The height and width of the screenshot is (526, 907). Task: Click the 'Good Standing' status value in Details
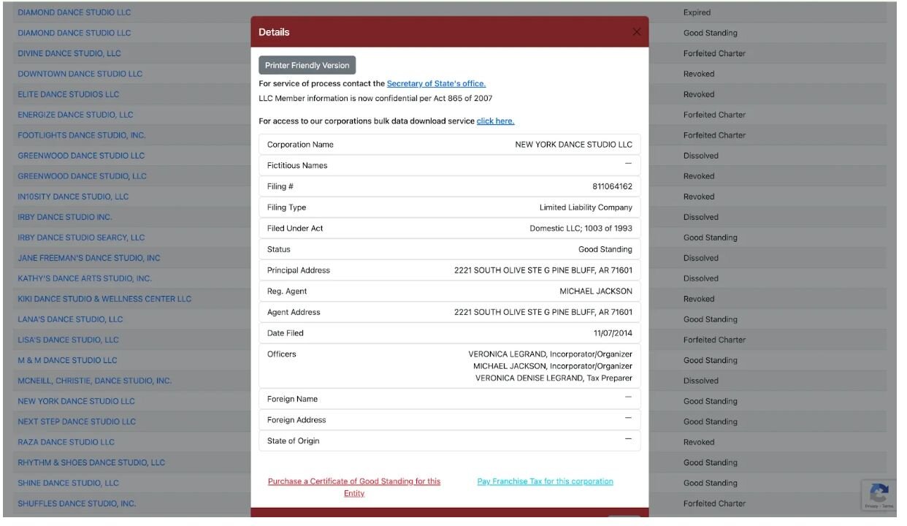pyautogui.click(x=605, y=249)
